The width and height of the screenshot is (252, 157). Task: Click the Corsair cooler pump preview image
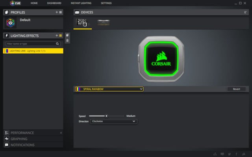[161, 59]
